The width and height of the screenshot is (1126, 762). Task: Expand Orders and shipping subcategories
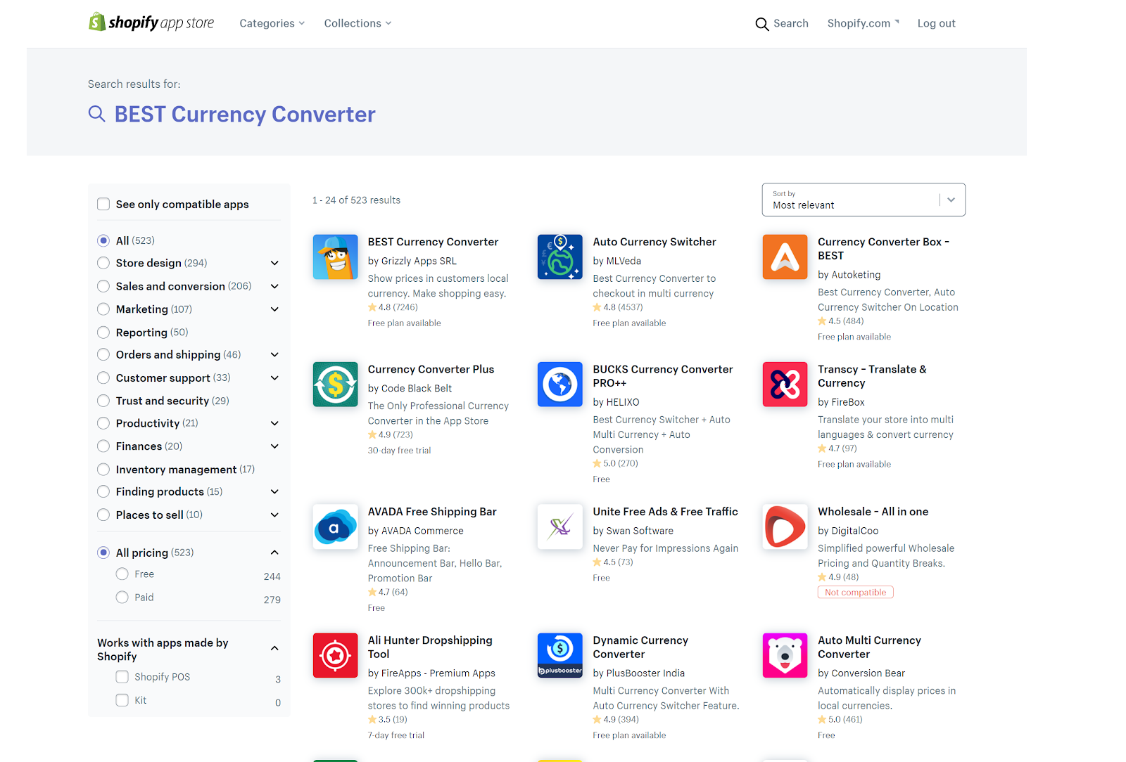pyautogui.click(x=274, y=355)
